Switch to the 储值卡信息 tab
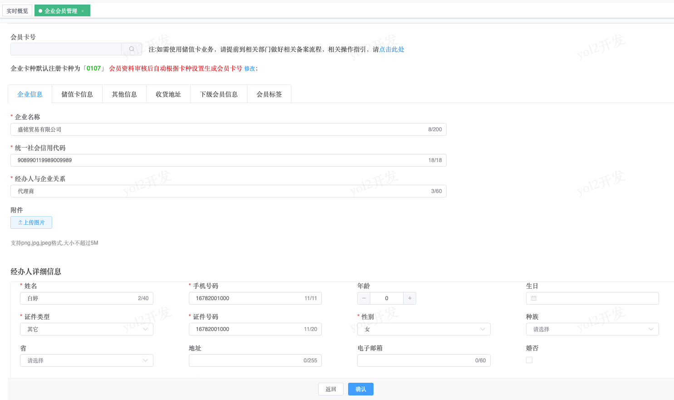The width and height of the screenshot is (674, 400). pyautogui.click(x=77, y=94)
